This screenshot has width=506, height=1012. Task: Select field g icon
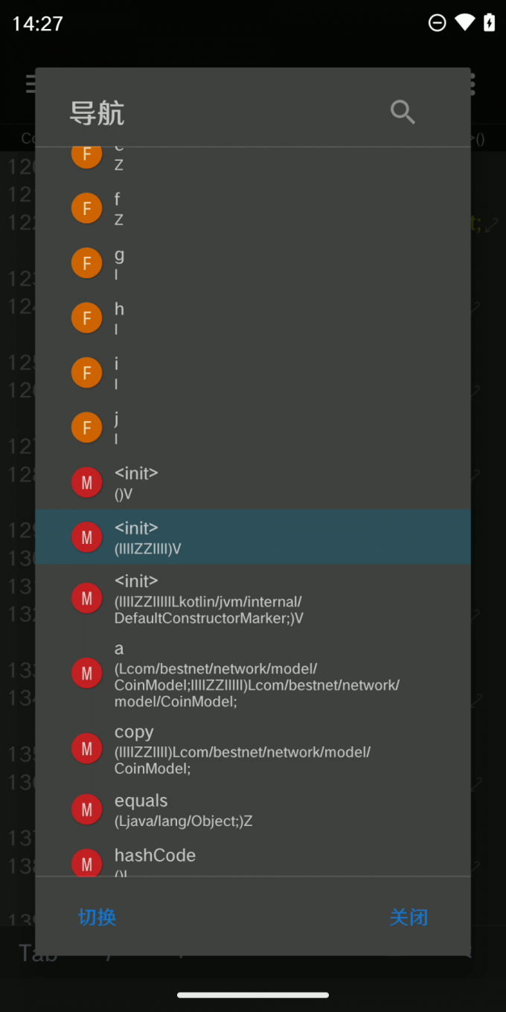click(86, 263)
